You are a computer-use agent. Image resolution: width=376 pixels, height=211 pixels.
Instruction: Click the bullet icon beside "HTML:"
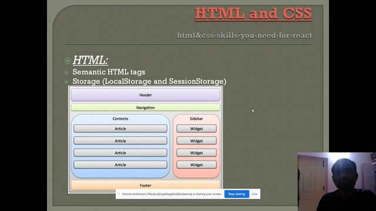(68, 61)
